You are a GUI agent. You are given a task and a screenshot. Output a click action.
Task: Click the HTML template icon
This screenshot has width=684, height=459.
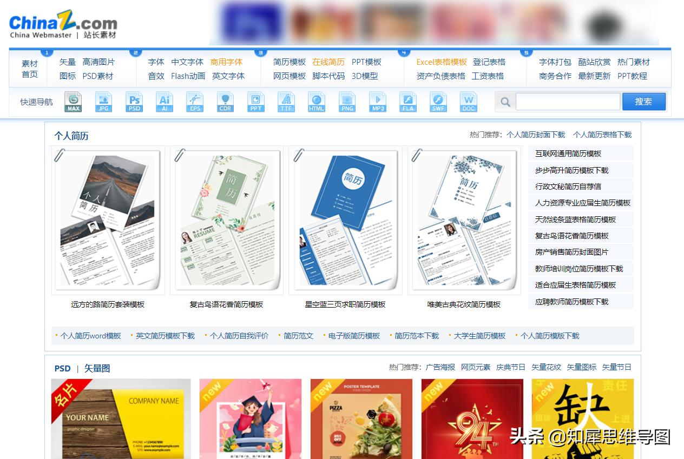coord(317,102)
